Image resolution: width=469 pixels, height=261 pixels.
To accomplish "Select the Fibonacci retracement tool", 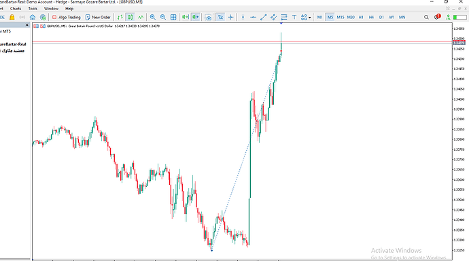I will pyautogui.click(x=284, y=18).
